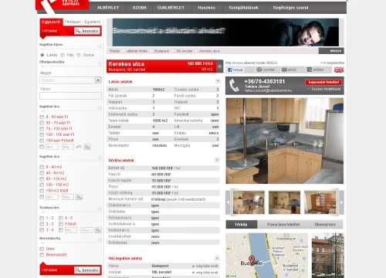The height and width of the screenshot is (278, 386).
Task: Click the sleeping man banner ad
Action: pyautogui.click(x=225, y=32)
